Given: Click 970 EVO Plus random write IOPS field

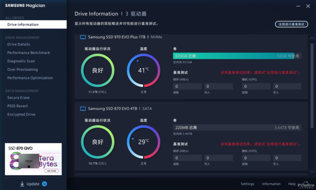Looking at the screenshot, I should [x=287, y=86].
